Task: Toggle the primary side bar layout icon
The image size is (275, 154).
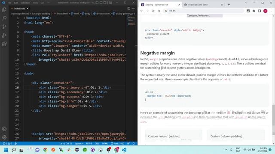Action: coord(97,3)
